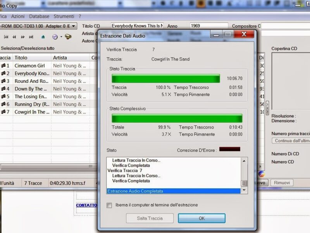The height and width of the screenshot is (233, 310).
Task: Eject the CD with the eject icon
Action: click(43, 37)
